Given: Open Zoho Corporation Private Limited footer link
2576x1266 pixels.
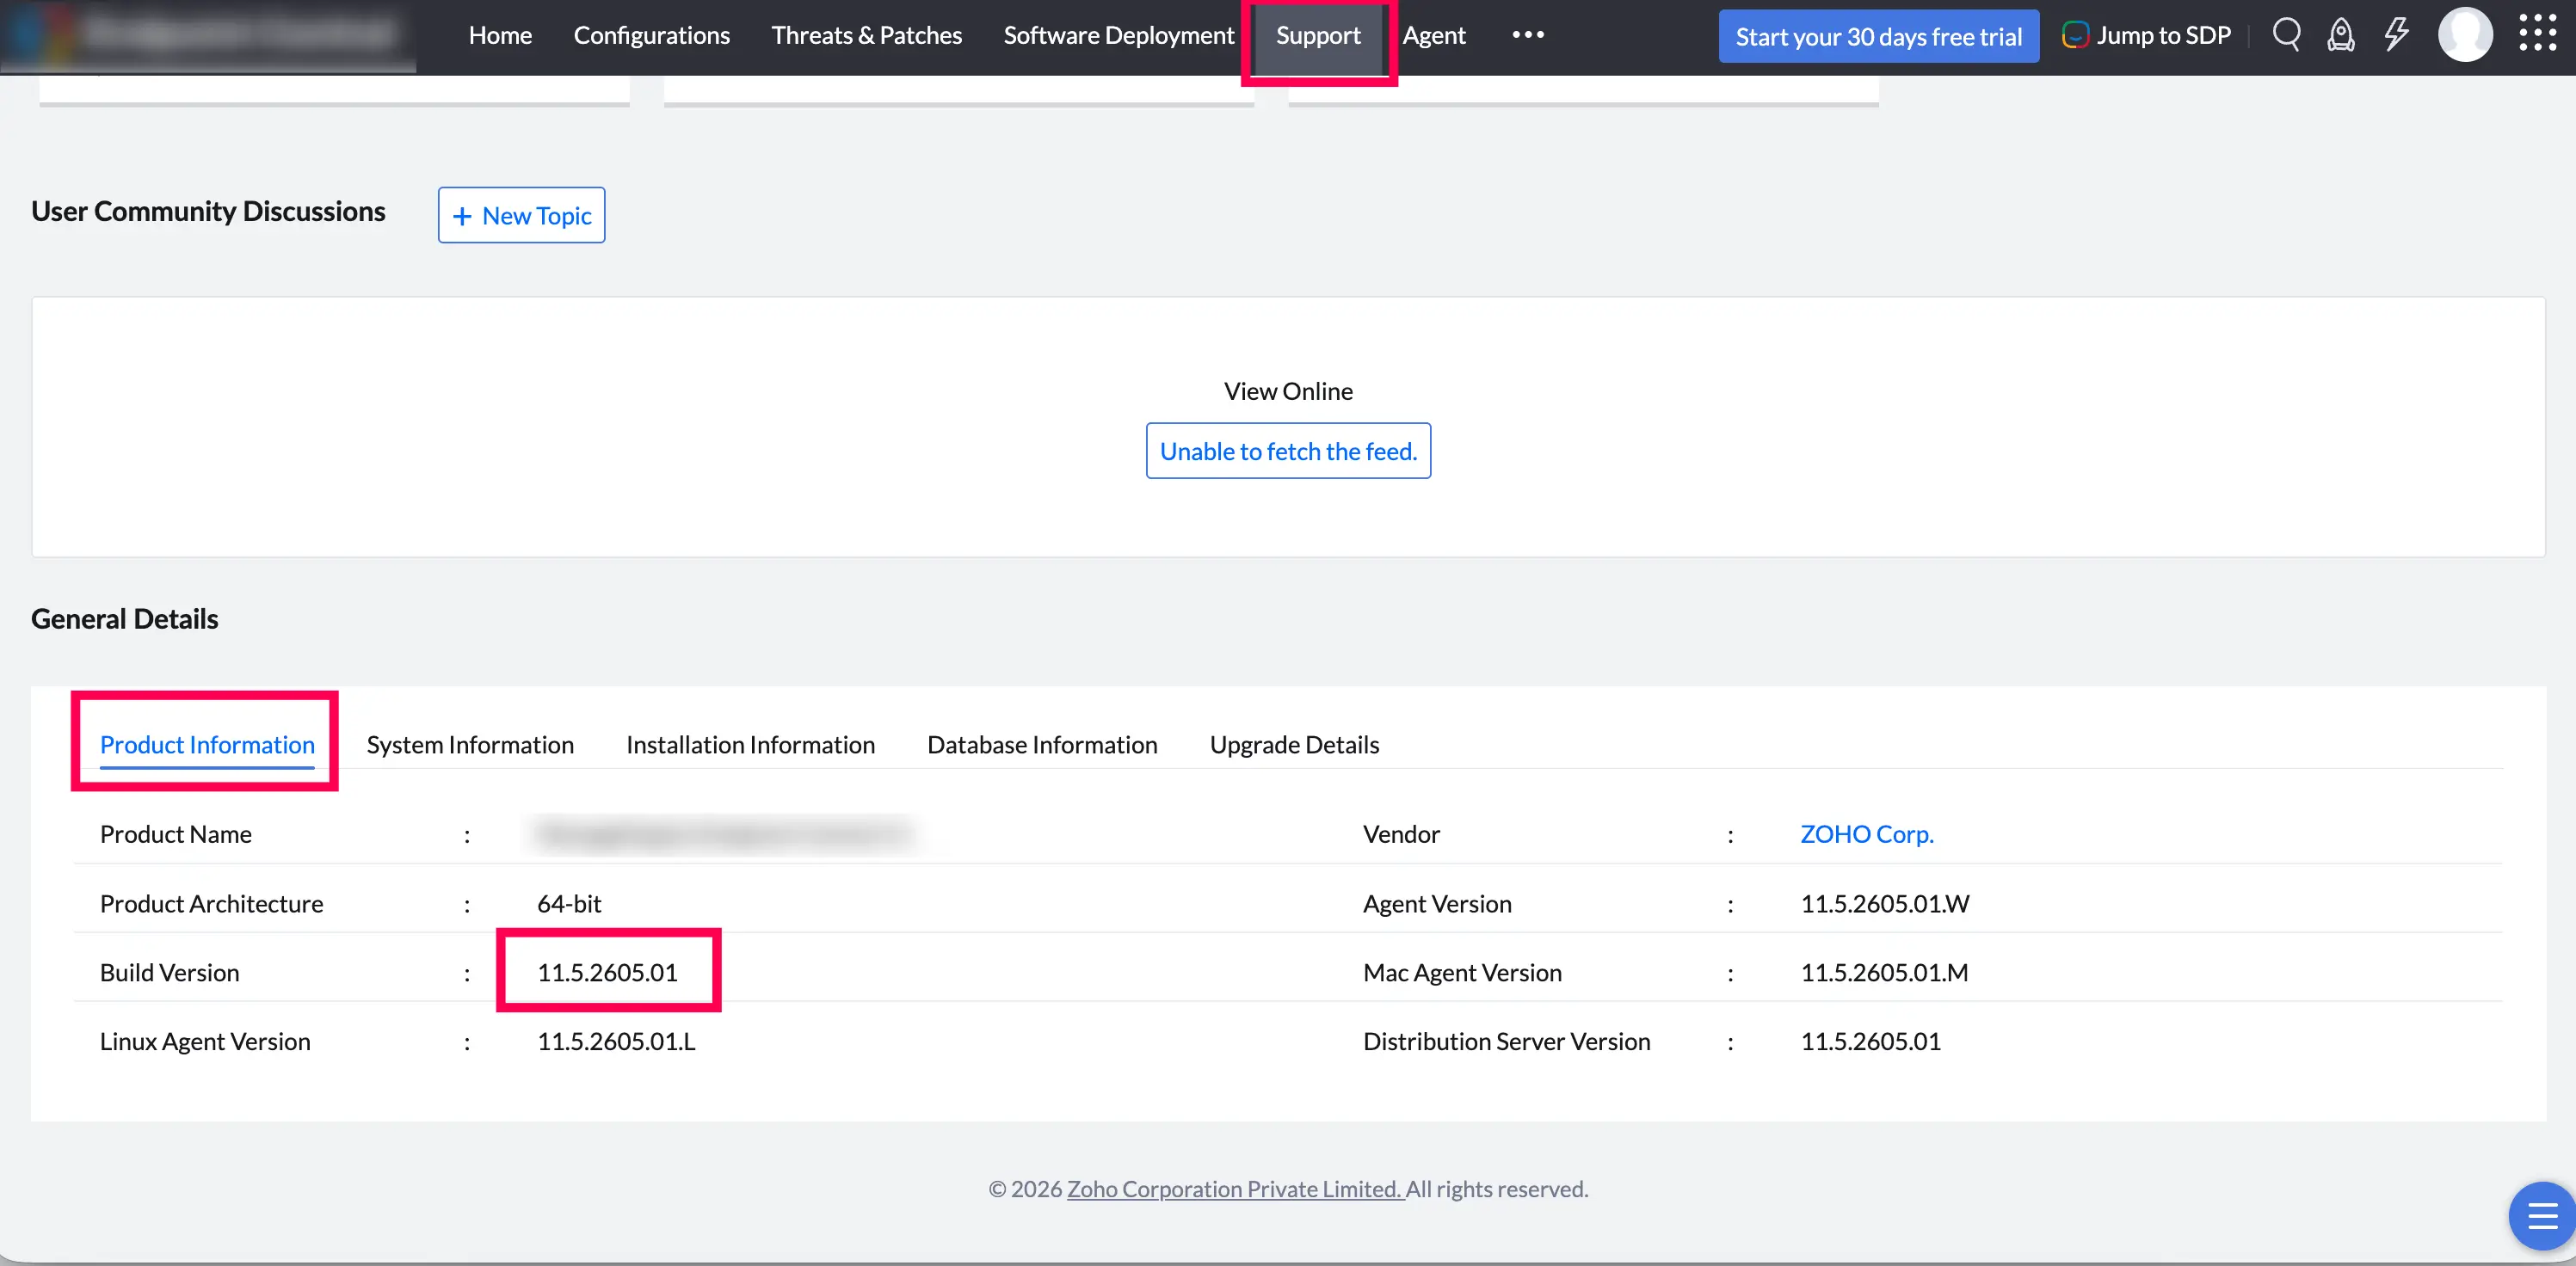Looking at the screenshot, I should 1235,1189.
